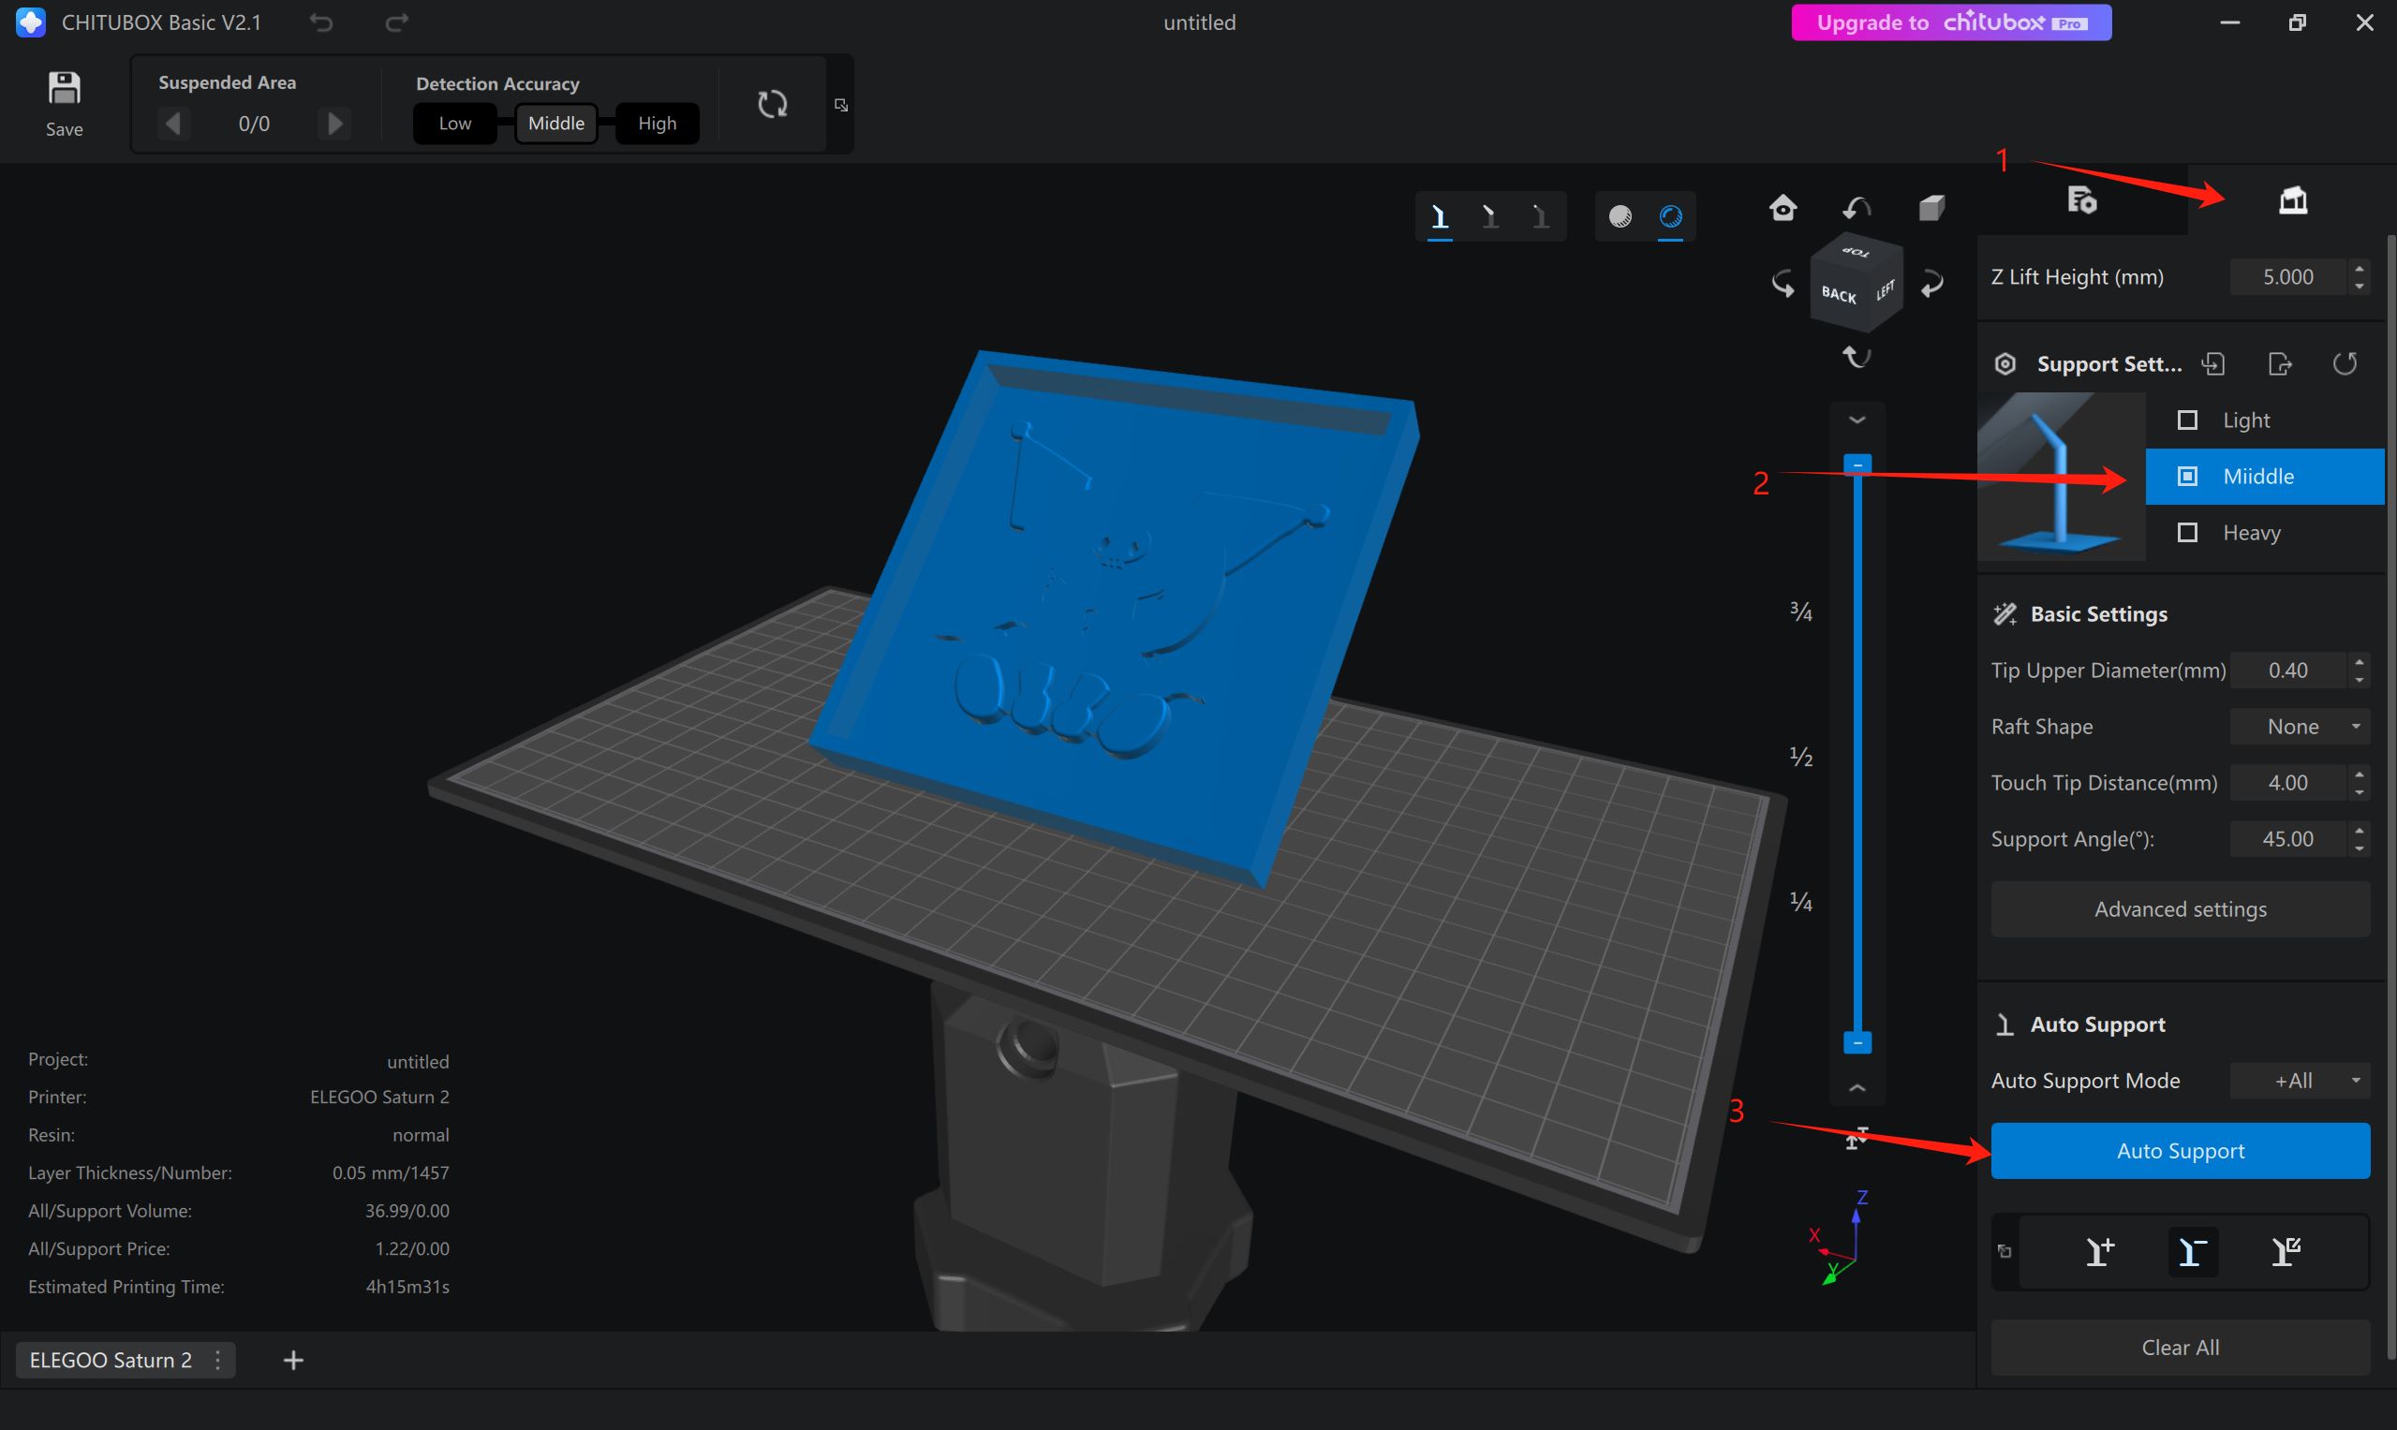
Task: Increase Tip Upper Diameter value
Action: point(2359,662)
